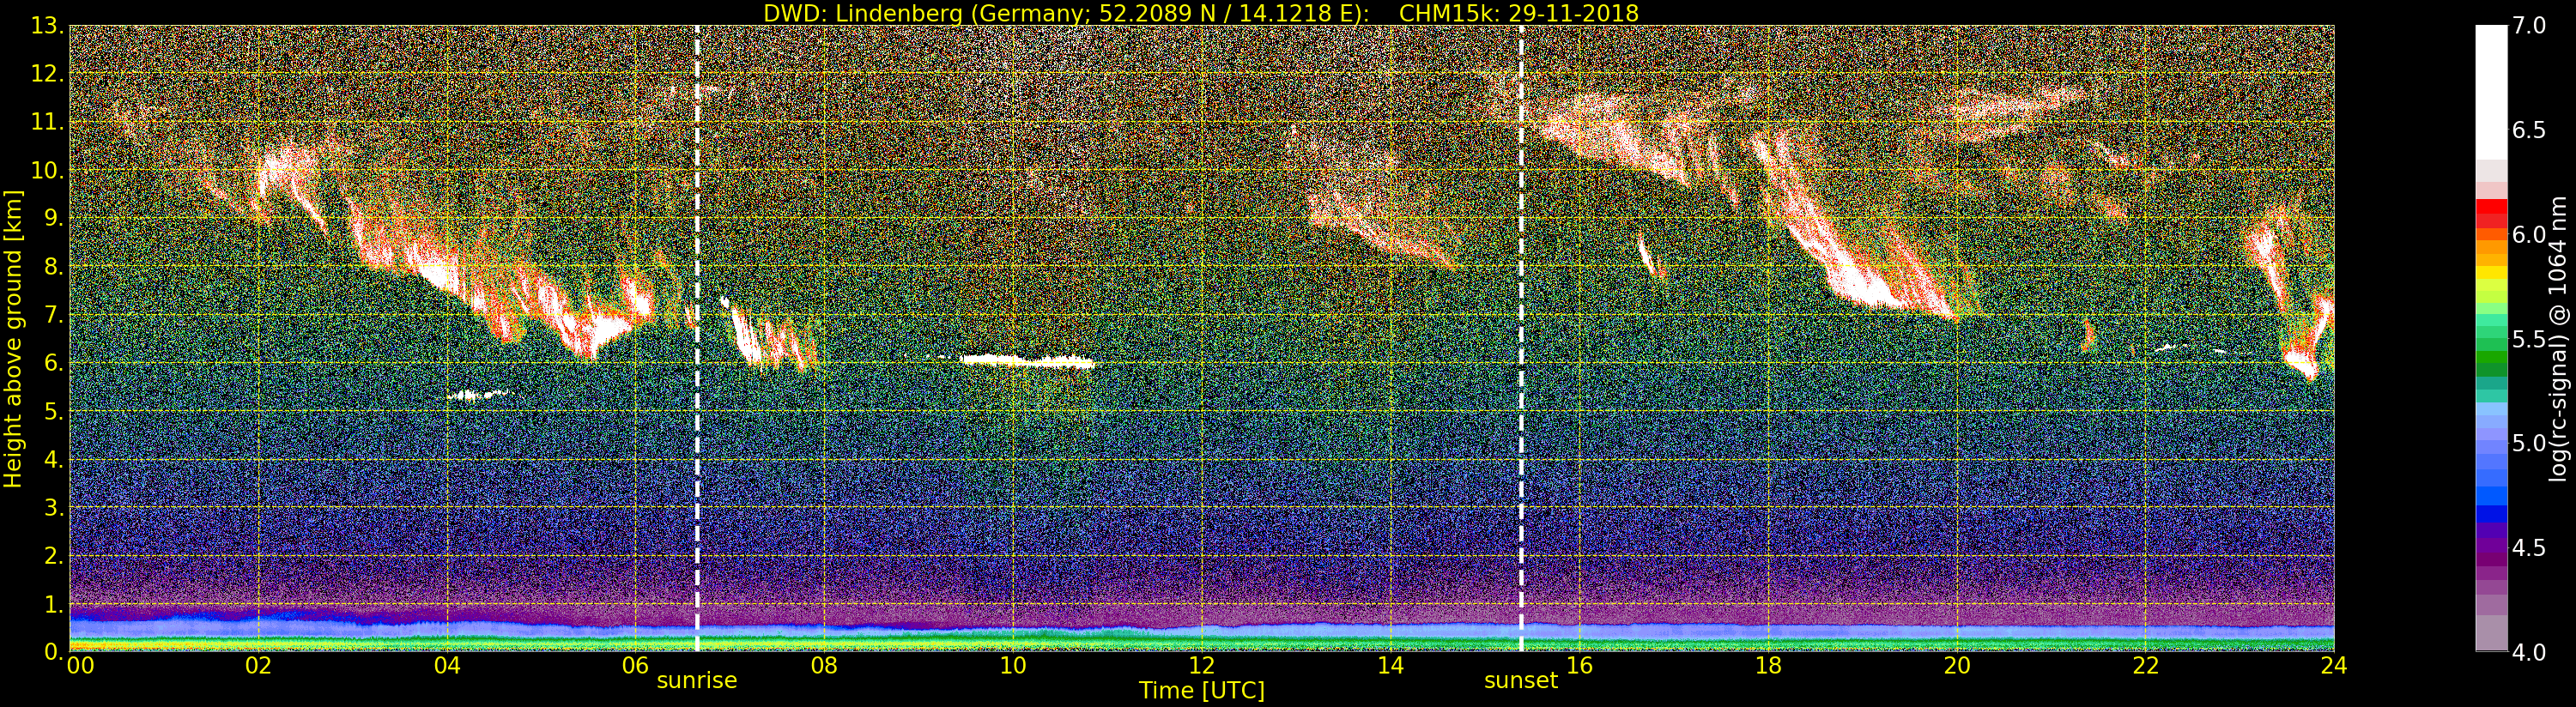Click the plot title mentioning DWD Lindenberg
The width and height of the screenshot is (2576, 707).
pyautogui.click(x=1201, y=13)
